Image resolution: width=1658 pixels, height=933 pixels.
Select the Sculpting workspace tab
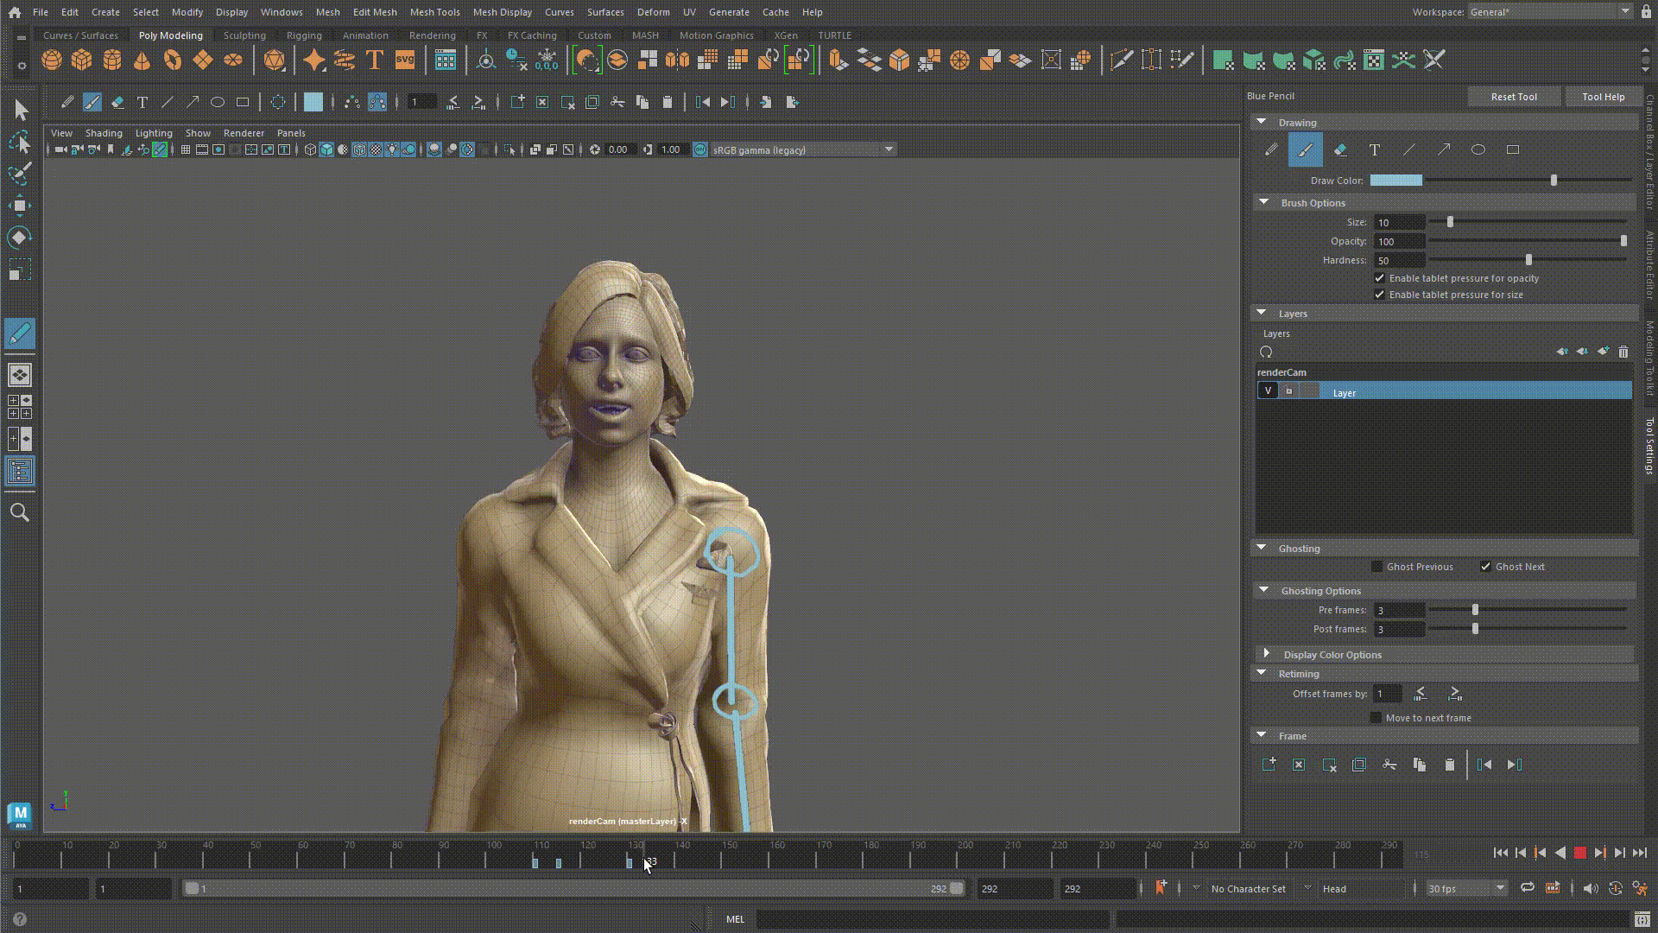(244, 35)
